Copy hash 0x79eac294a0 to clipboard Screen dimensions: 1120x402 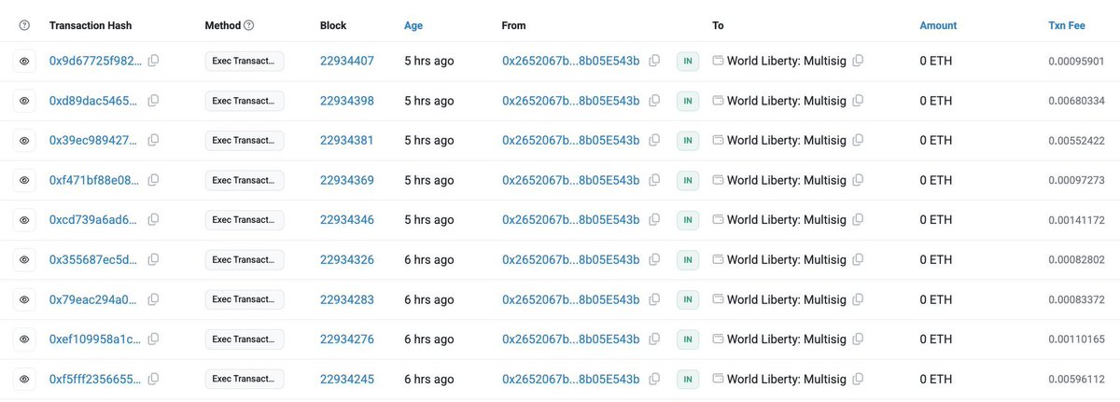tap(153, 299)
